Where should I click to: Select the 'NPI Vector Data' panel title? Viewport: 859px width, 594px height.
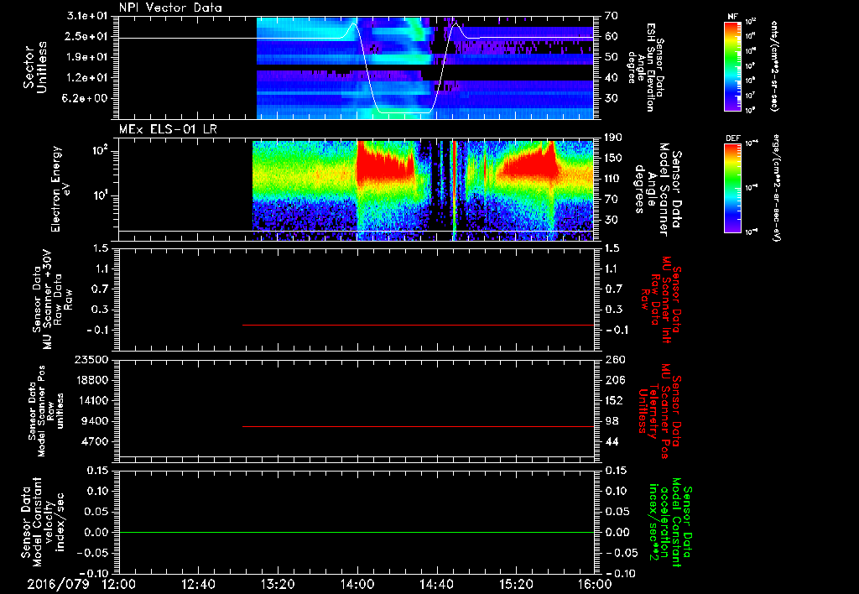pyautogui.click(x=171, y=8)
